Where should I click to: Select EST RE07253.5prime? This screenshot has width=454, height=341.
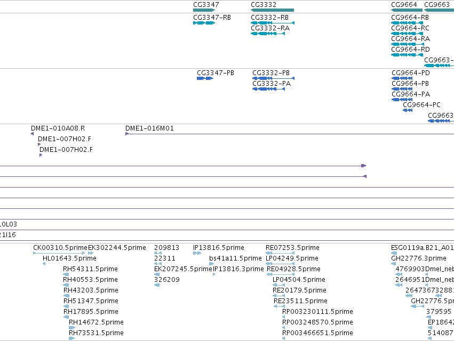[292, 248]
